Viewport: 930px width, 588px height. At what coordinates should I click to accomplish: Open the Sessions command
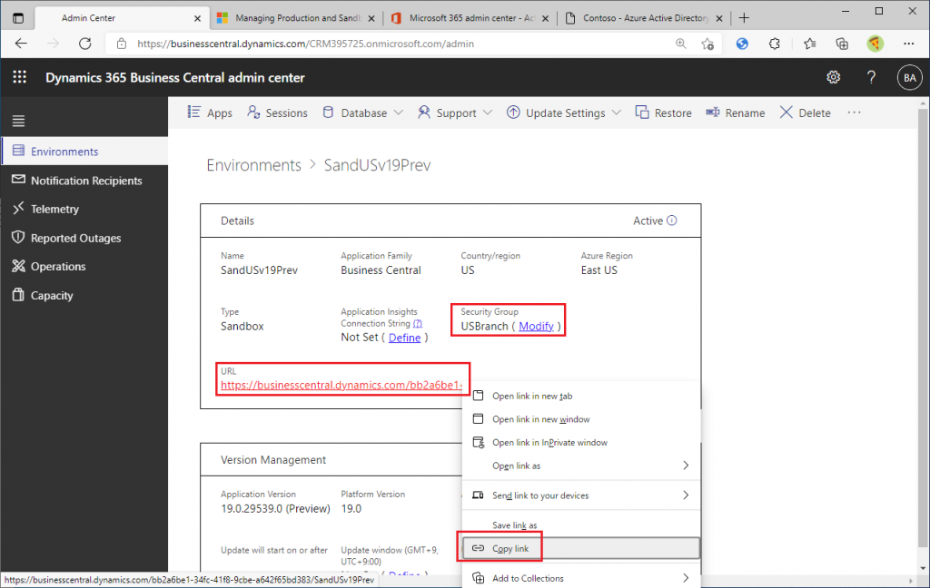click(x=278, y=113)
